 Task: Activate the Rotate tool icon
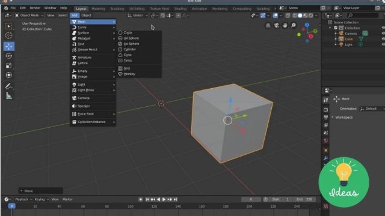pos(9,56)
